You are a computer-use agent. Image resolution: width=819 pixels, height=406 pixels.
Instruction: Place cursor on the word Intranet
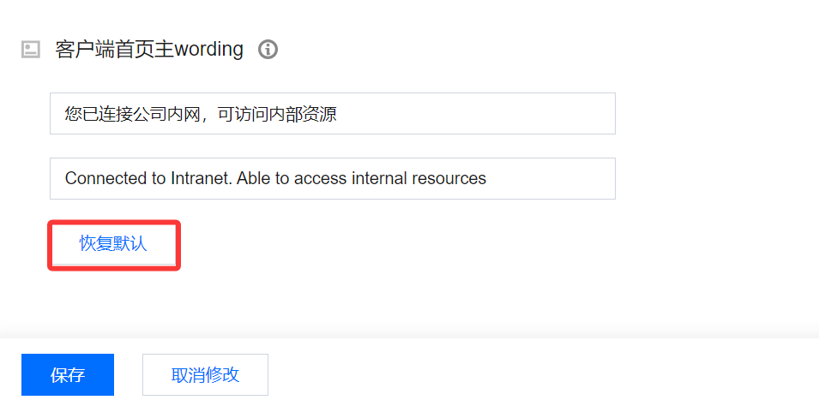201,178
